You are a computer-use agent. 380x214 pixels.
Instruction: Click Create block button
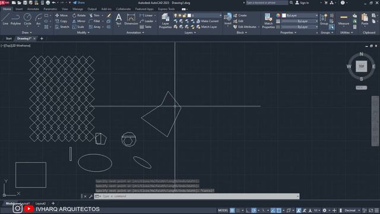point(240,15)
